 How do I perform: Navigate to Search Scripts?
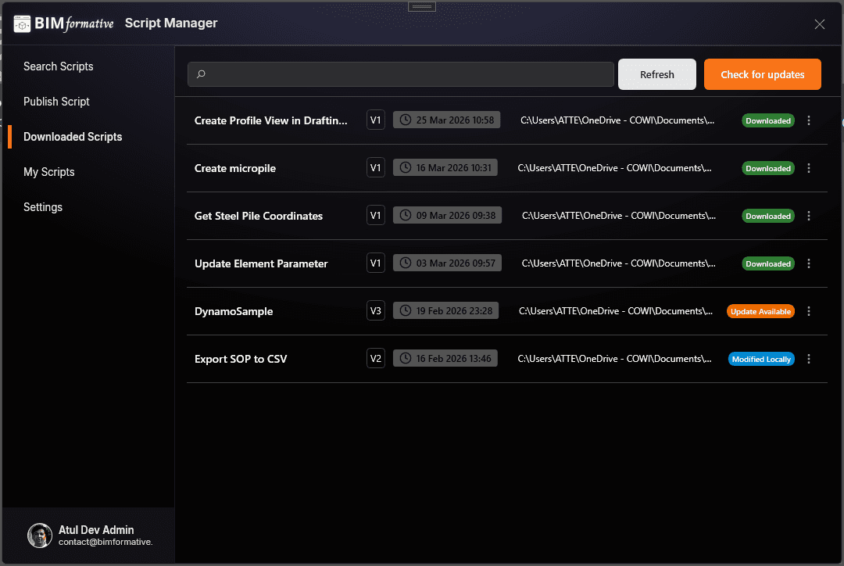(59, 66)
